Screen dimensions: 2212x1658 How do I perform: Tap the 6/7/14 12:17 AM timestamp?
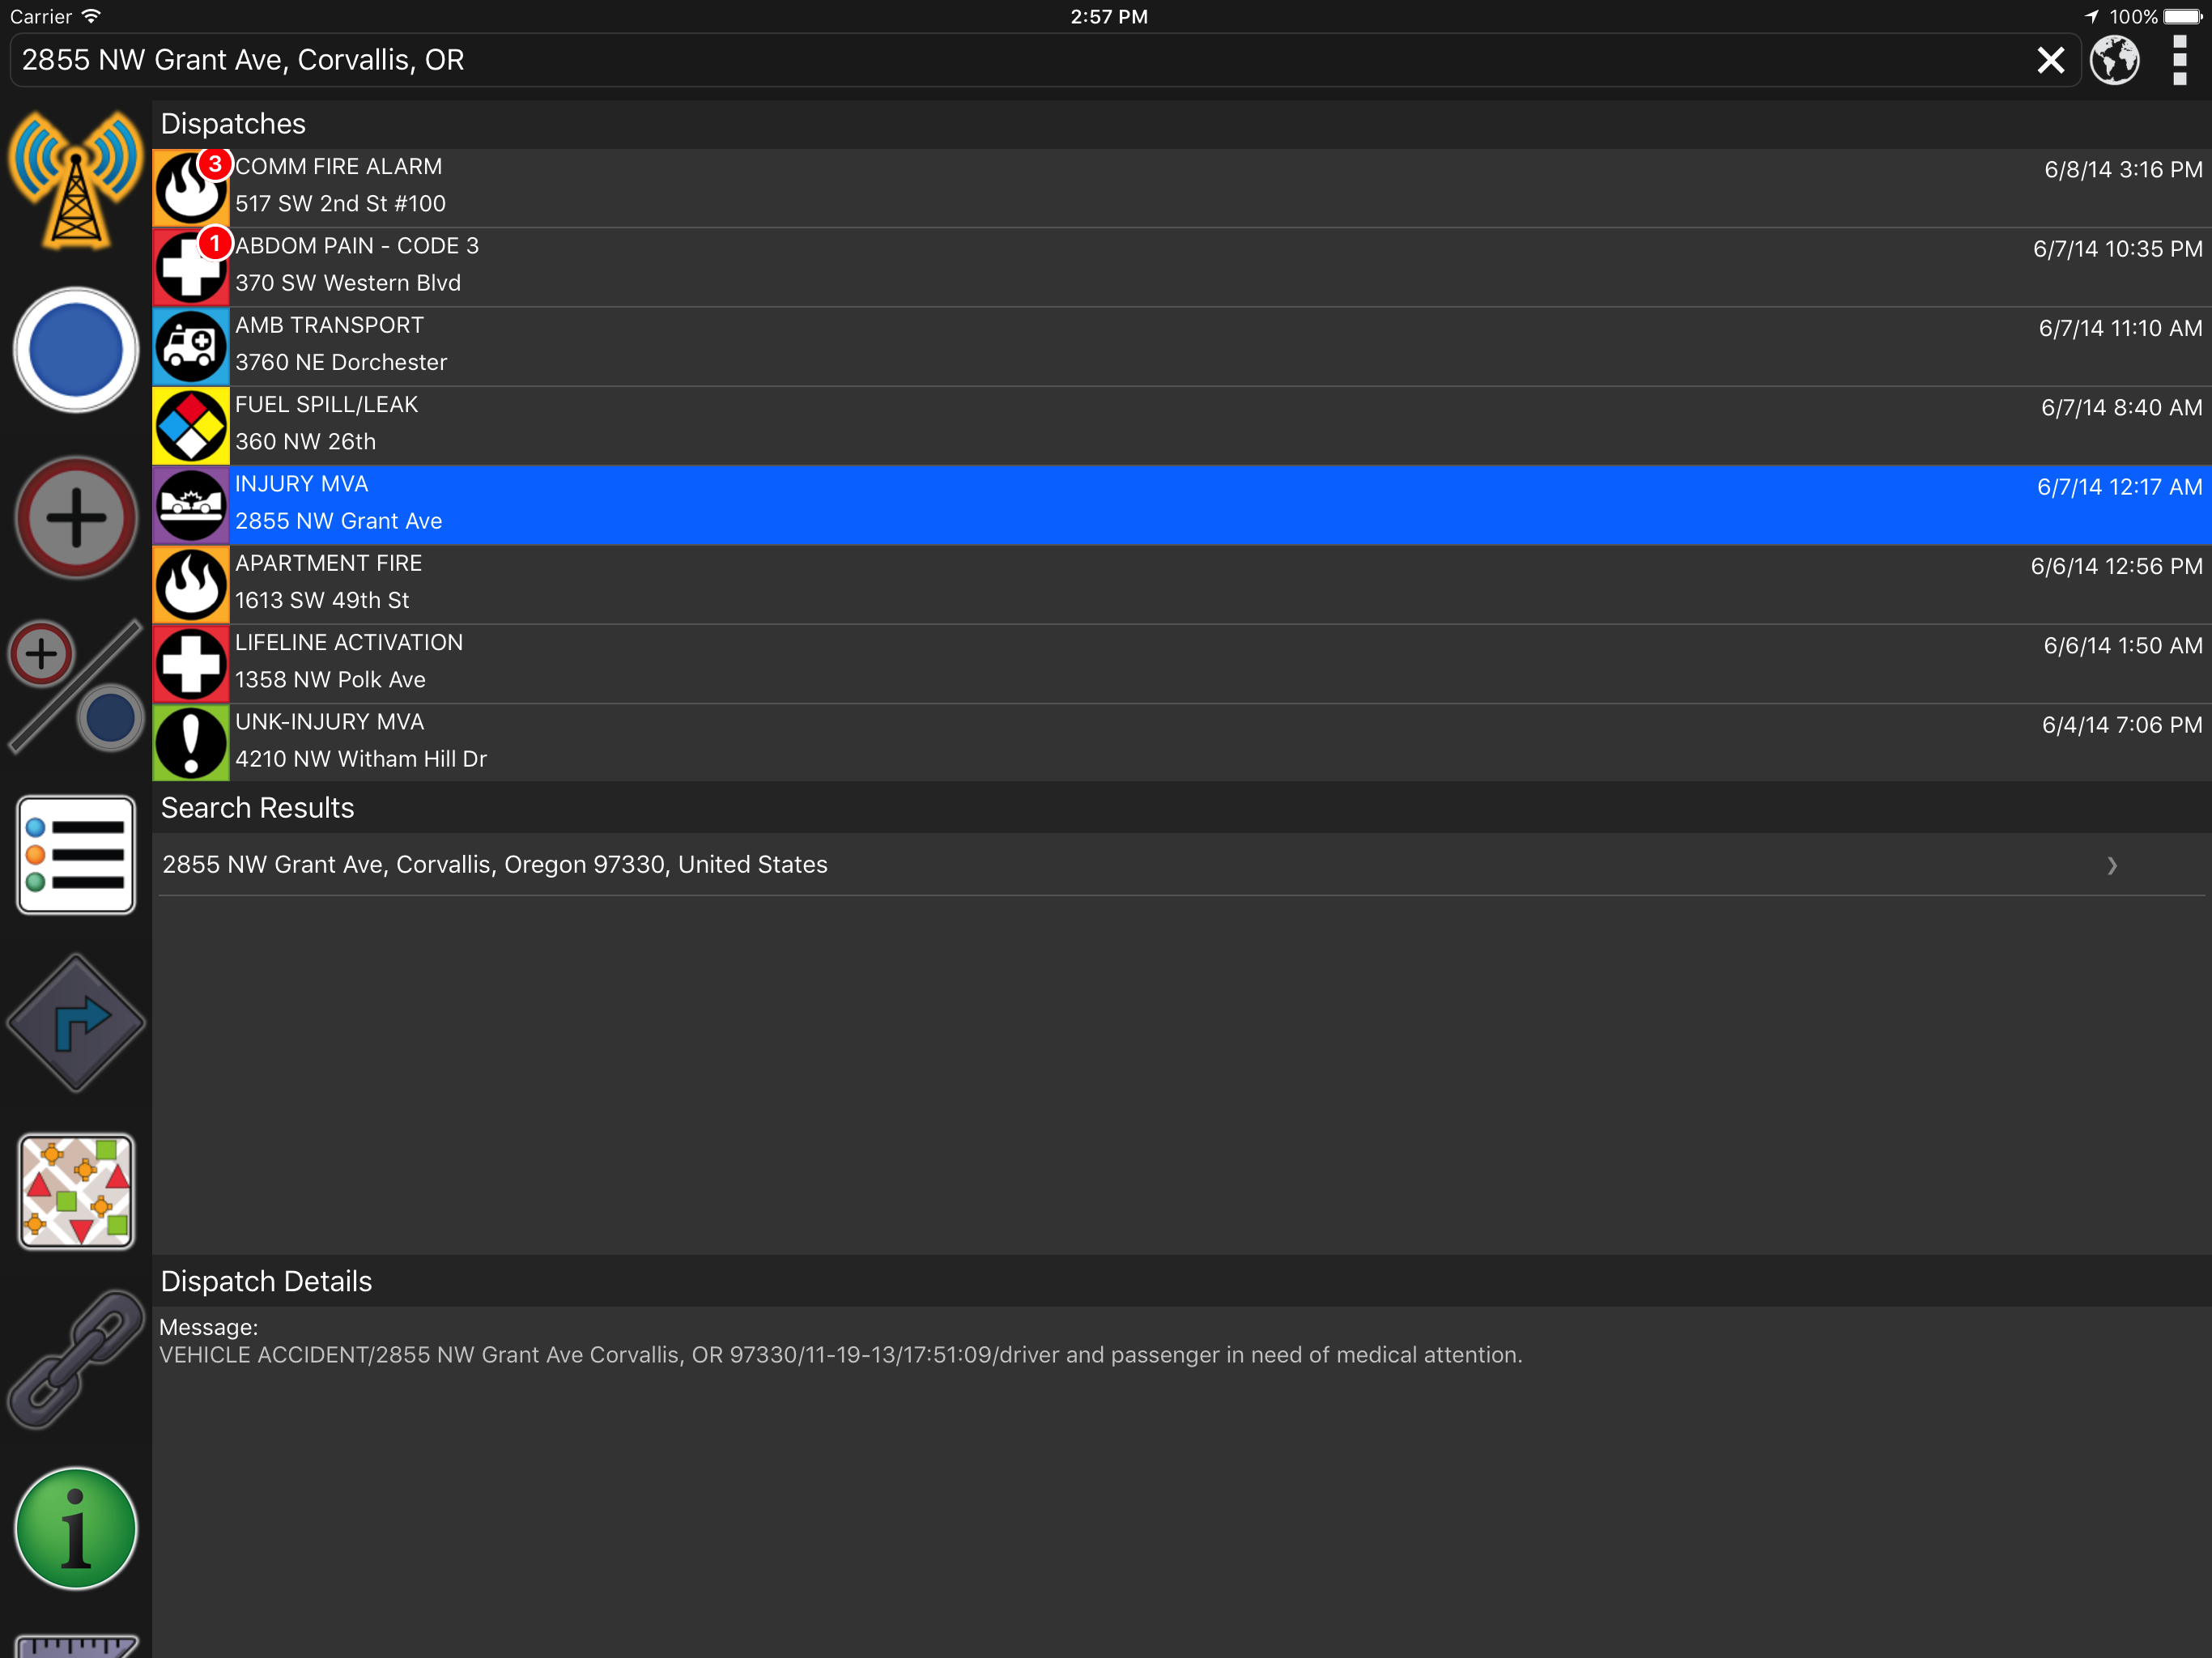click(x=2119, y=487)
